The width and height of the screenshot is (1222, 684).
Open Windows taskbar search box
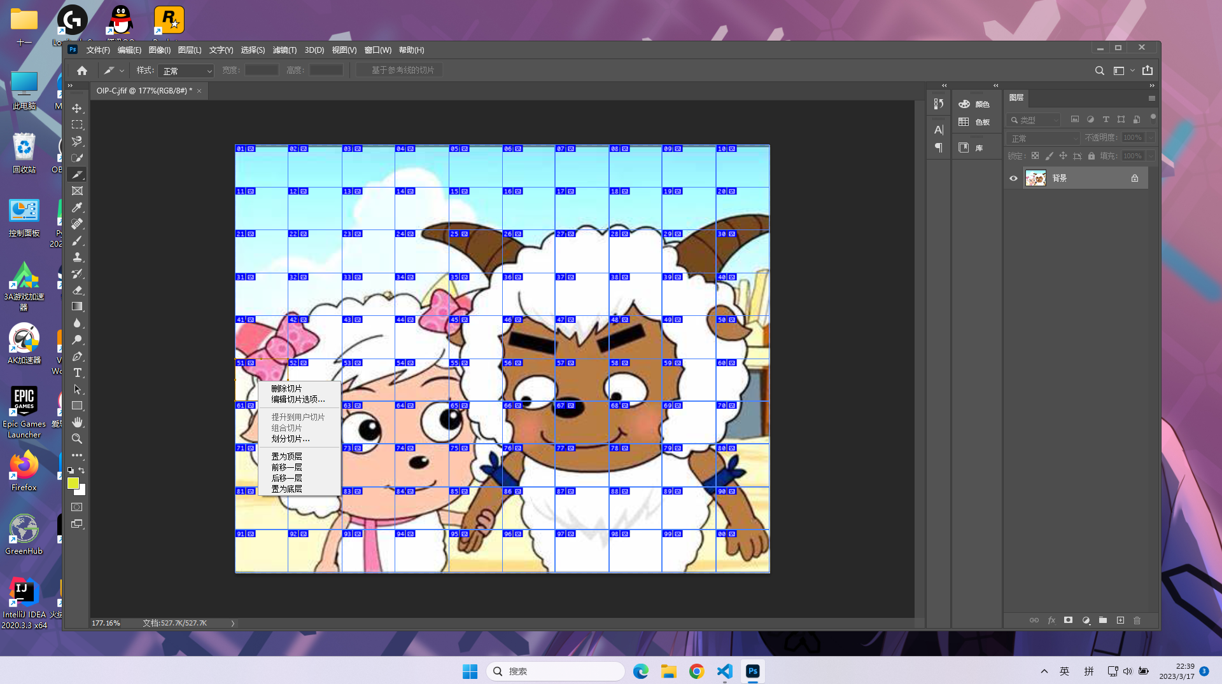(556, 671)
